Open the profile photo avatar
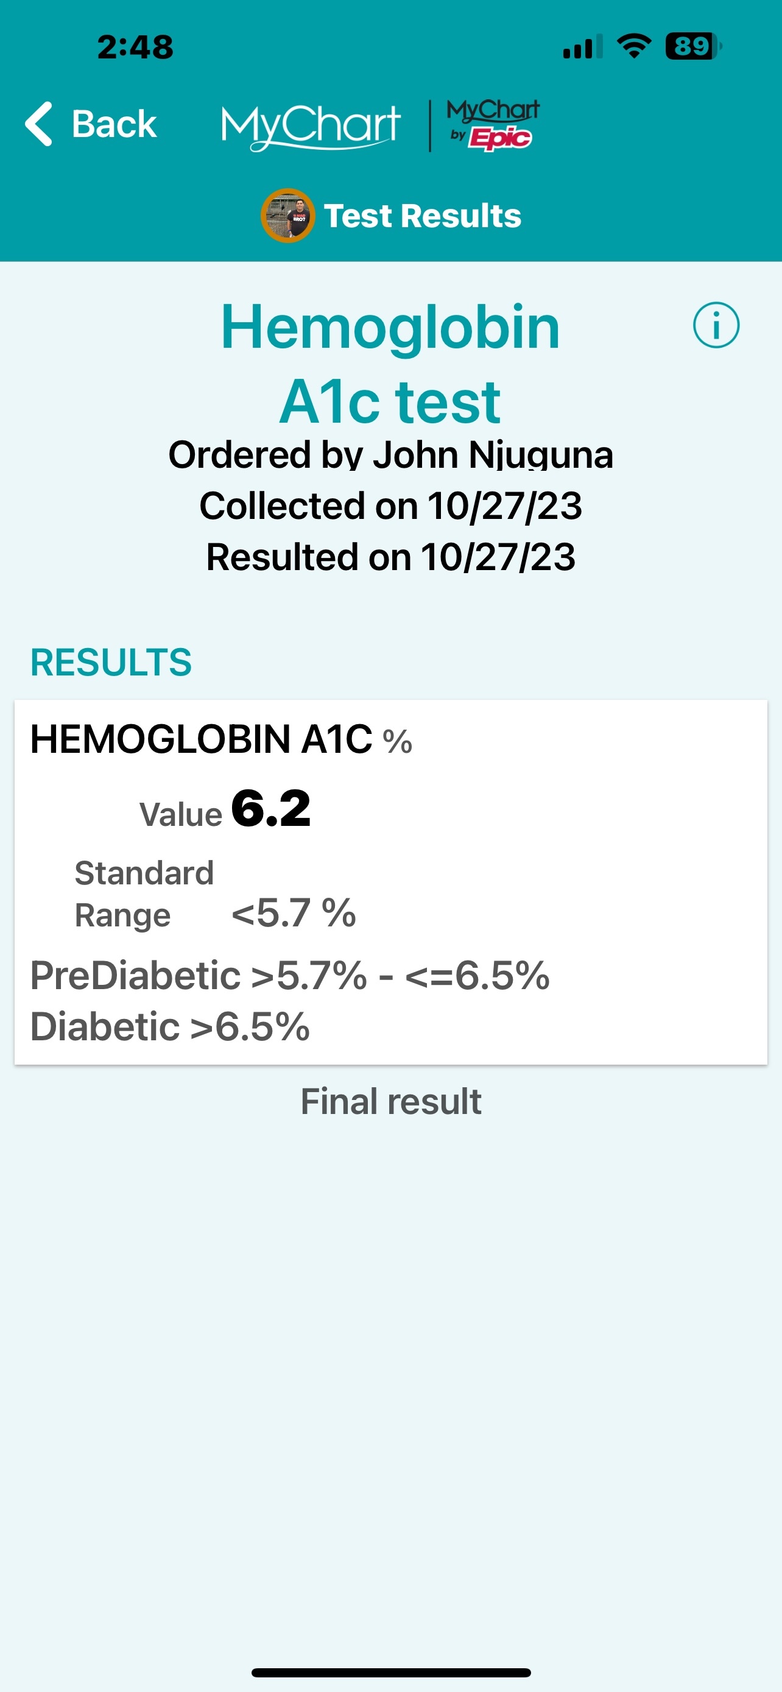This screenshot has width=782, height=1692. point(287,216)
